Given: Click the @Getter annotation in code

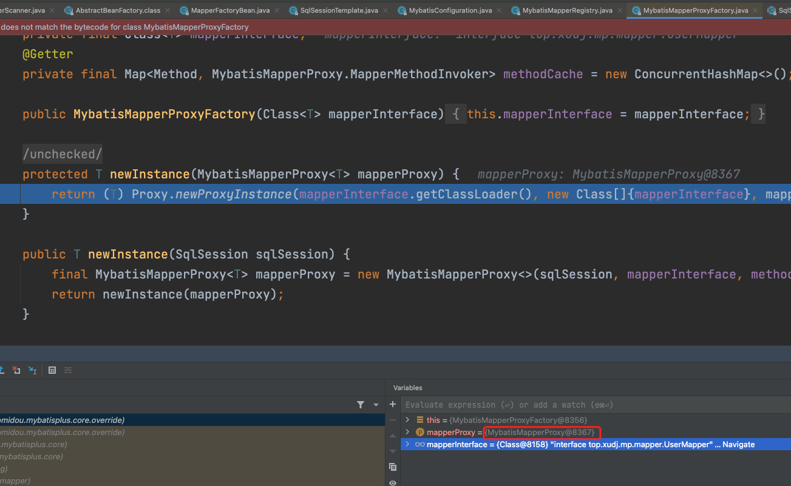Looking at the screenshot, I should [x=47, y=54].
